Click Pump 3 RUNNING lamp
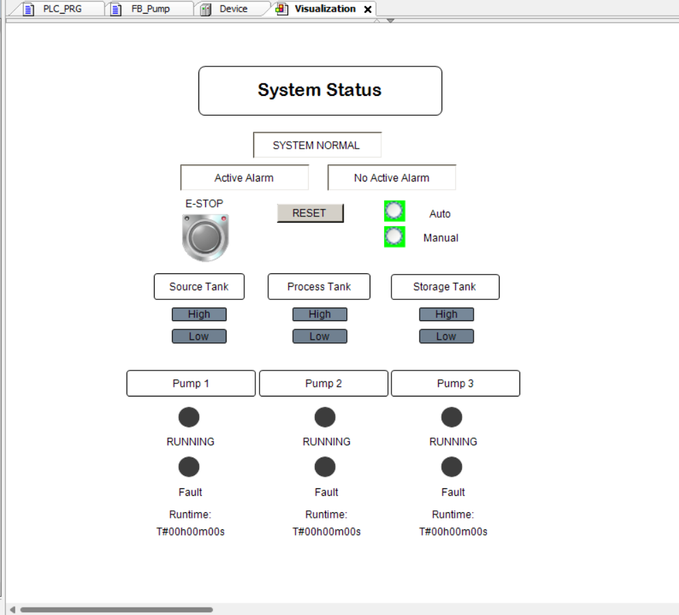Screen dimensions: 679x615 tap(452, 417)
